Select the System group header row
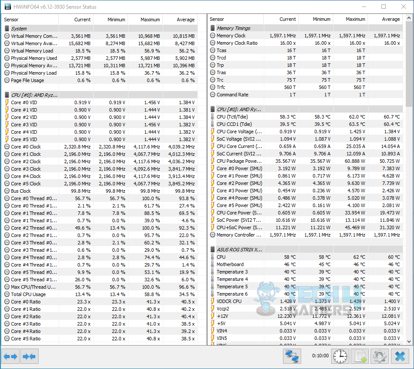 (100, 29)
